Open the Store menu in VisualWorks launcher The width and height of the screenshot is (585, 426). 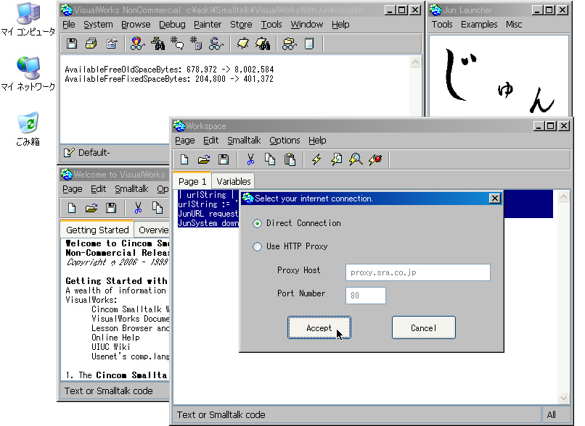241,25
